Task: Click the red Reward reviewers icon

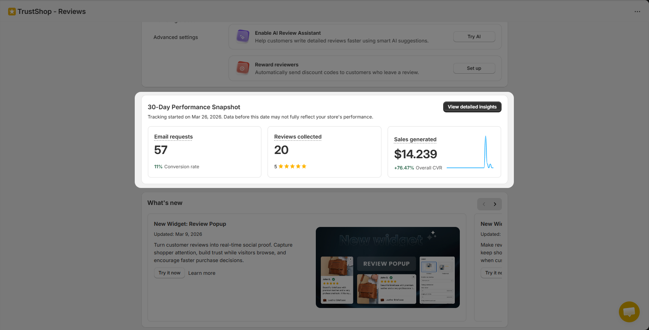Action: click(242, 68)
